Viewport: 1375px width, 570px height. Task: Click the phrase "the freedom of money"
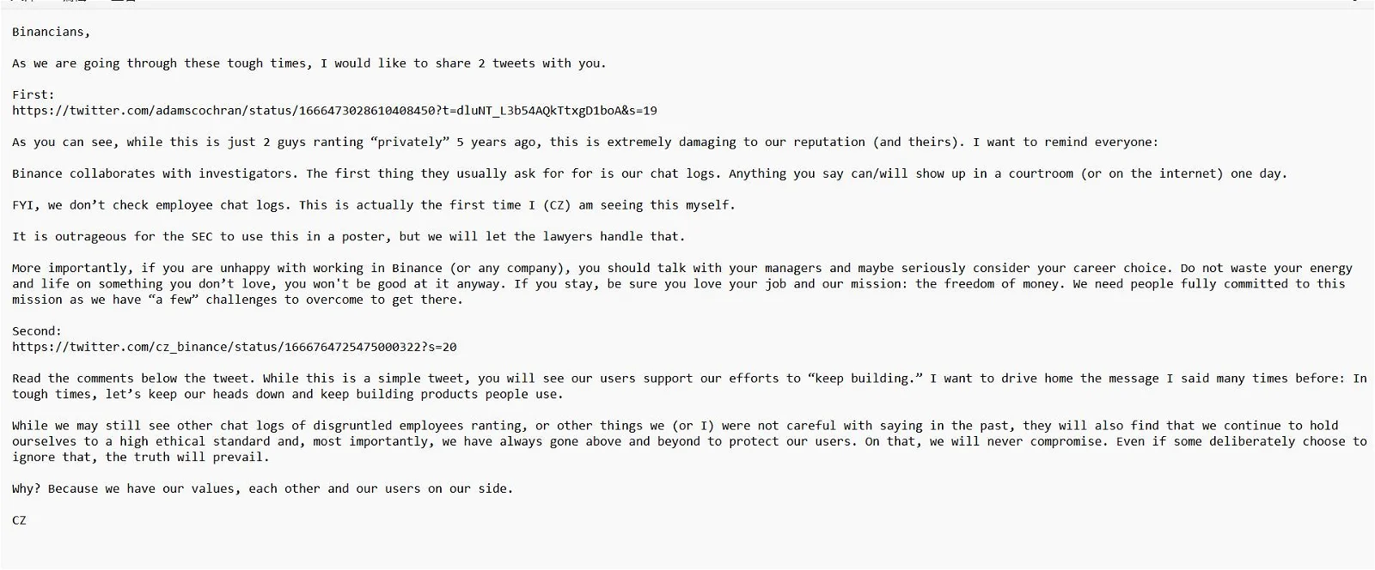pos(987,284)
